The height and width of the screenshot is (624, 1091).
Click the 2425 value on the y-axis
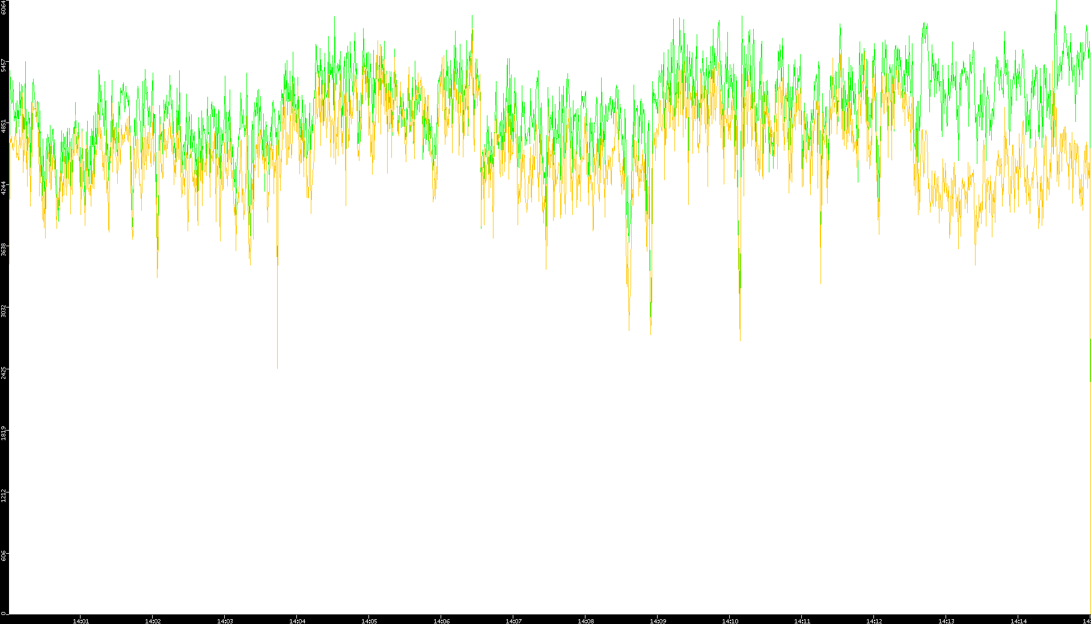(4, 372)
